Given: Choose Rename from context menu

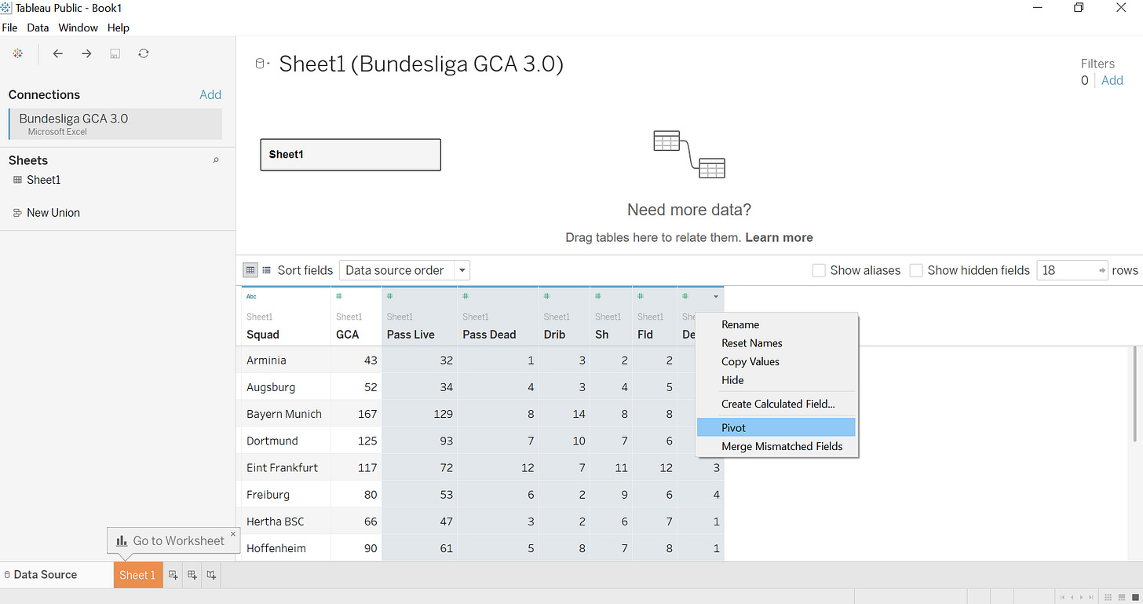Looking at the screenshot, I should (776, 324).
